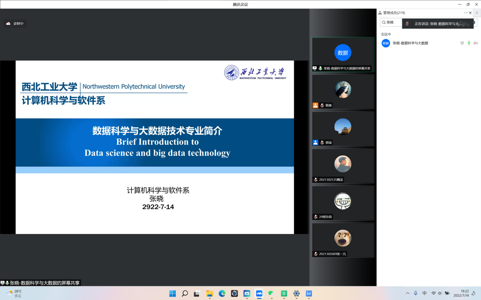
Task: Click the Tencent Meeting icon in the taskbar
Action: pyautogui.click(x=259, y=293)
